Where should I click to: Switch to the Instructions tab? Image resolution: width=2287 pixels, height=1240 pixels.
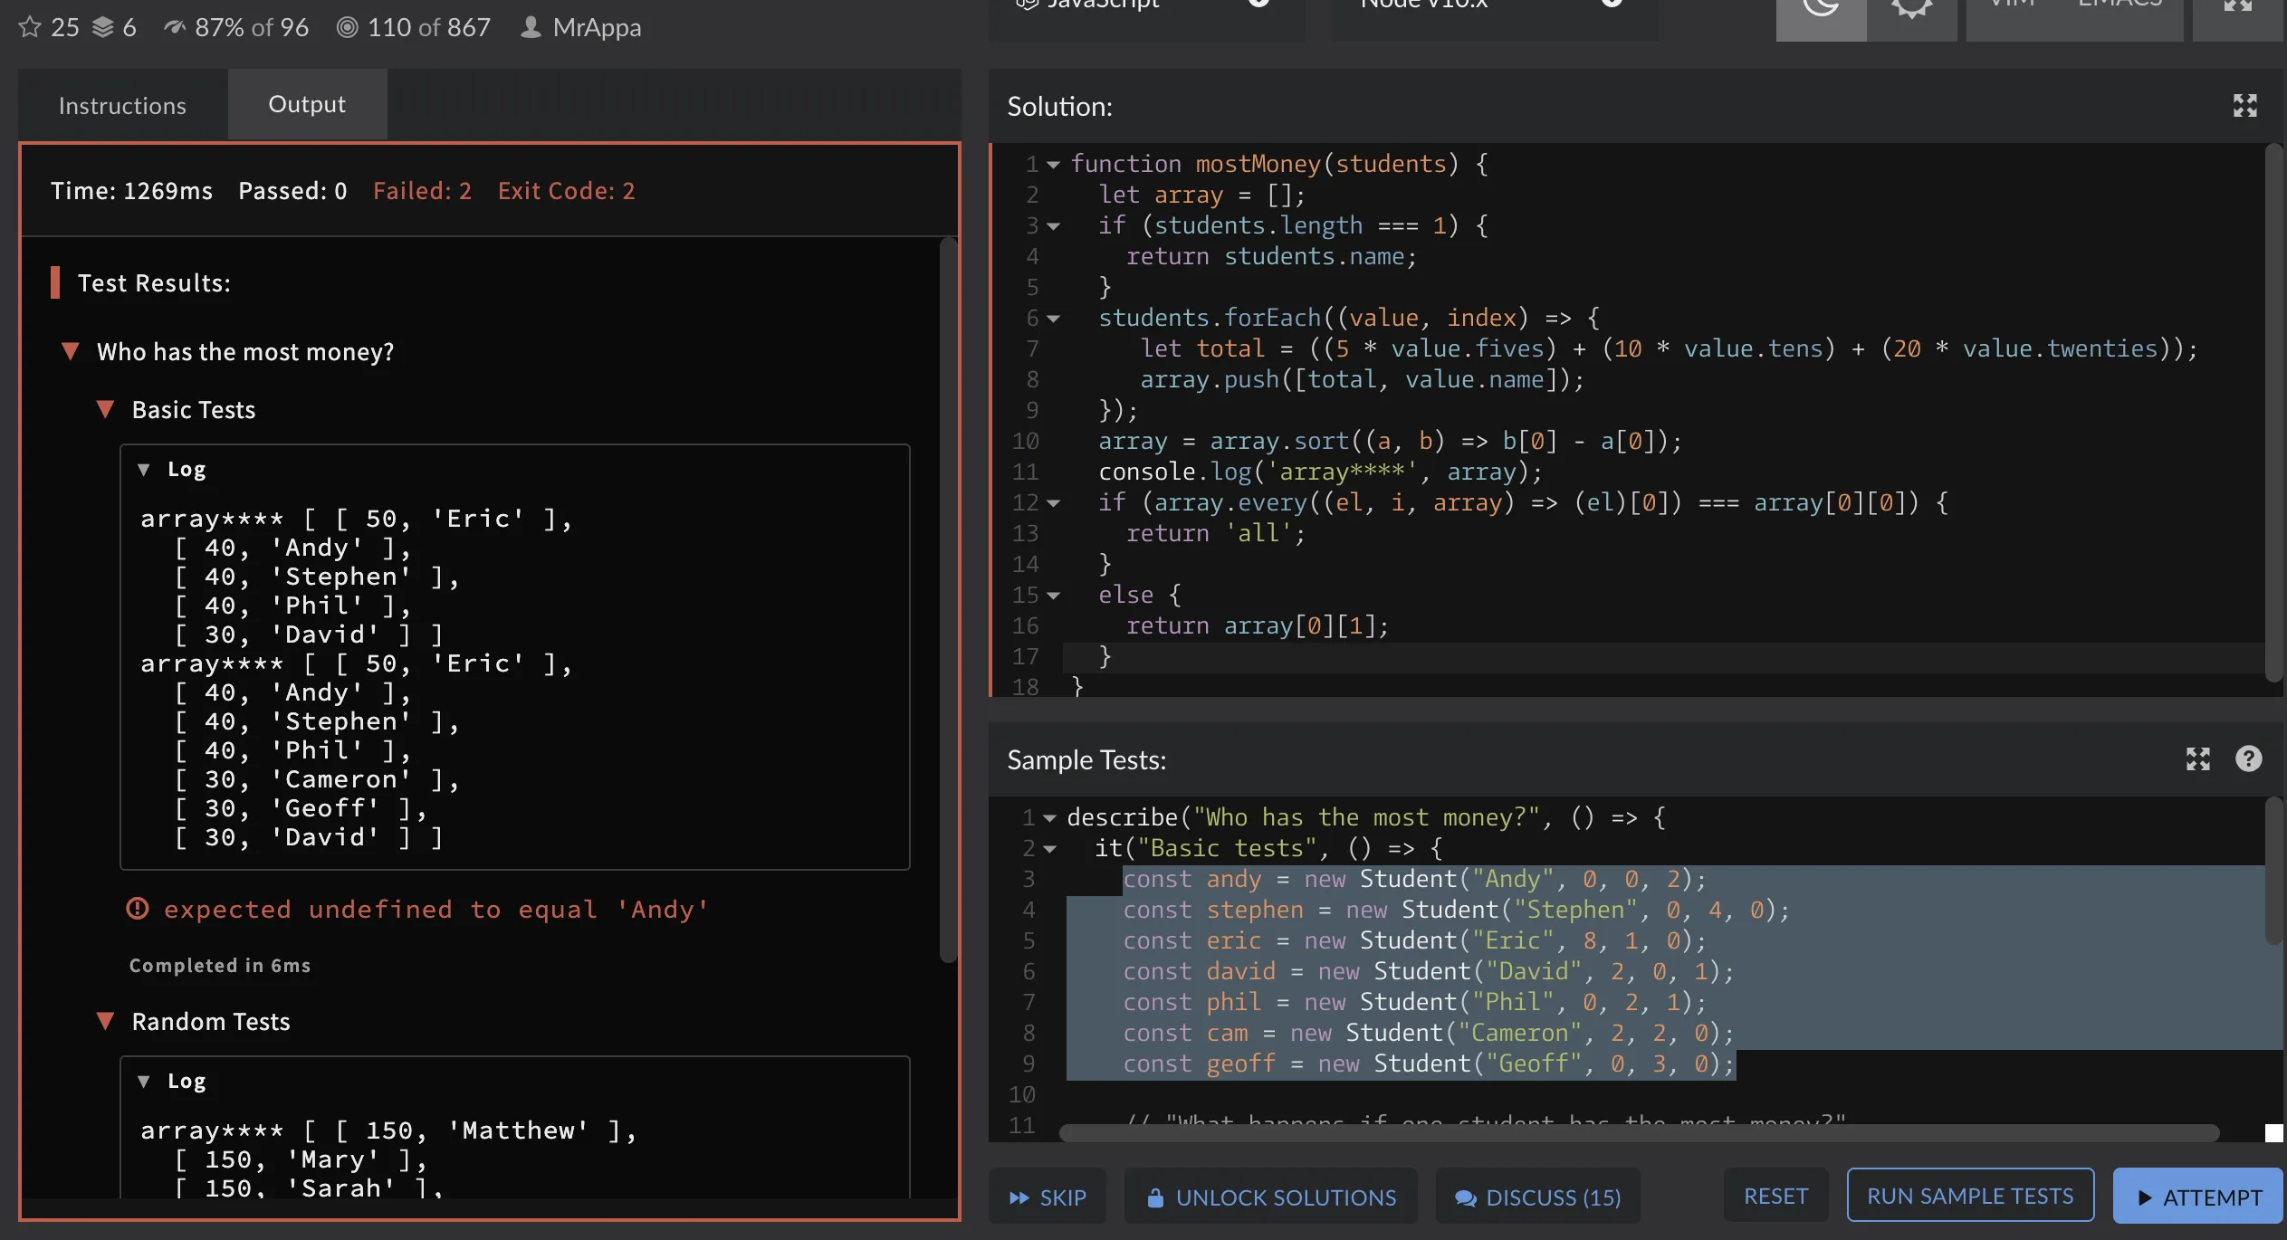122,106
